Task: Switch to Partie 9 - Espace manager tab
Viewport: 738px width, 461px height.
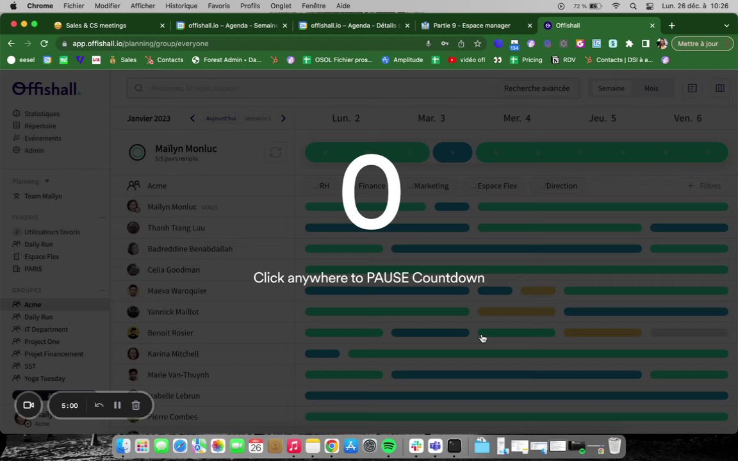Action: click(x=476, y=26)
